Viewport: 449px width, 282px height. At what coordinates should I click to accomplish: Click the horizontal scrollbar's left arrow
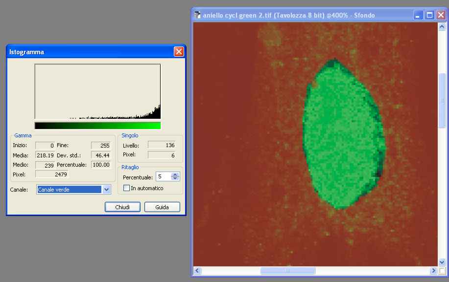click(x=197, y=271)
